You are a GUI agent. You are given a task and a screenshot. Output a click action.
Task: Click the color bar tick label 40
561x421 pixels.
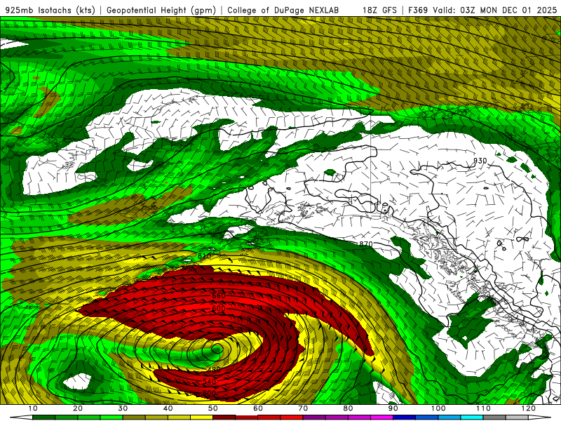[x=168, y=408]
